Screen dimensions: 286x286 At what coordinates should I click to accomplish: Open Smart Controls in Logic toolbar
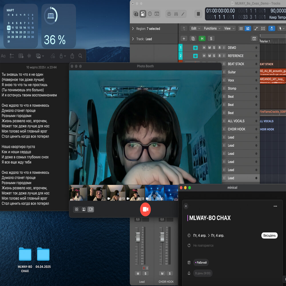point(169,14)
